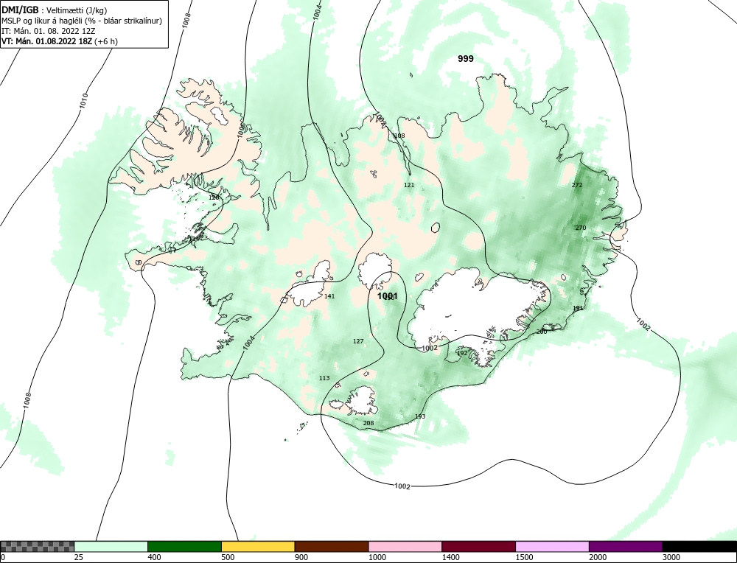The width and height of the screenshot is (737, 563).
Task: Click the '120' value in the Westfjords area
Action: coord(214,197)
